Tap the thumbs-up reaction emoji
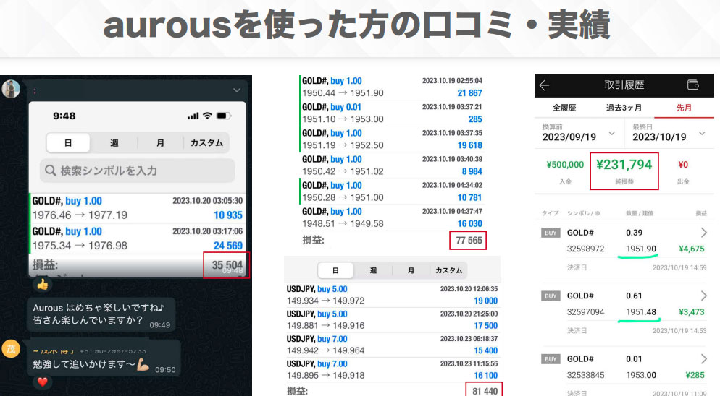This screenshot has height=396, width=720. pos(43,285)
